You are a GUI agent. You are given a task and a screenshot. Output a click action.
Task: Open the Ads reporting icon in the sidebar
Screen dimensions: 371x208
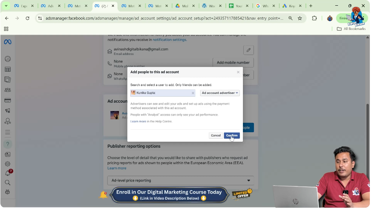pos(8,80)
